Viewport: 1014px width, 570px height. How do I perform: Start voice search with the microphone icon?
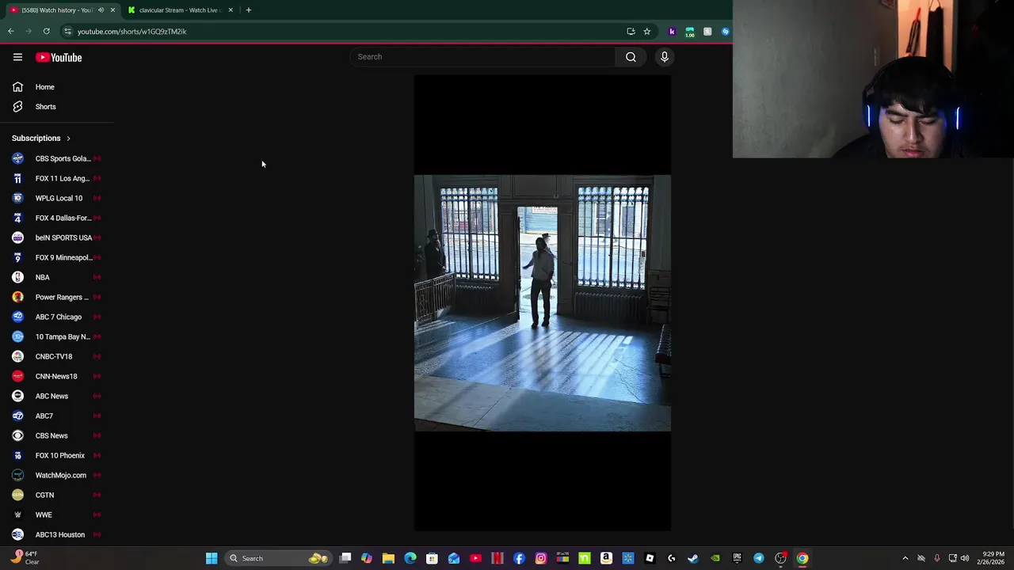pyautogui.click(x=665, y=57)
